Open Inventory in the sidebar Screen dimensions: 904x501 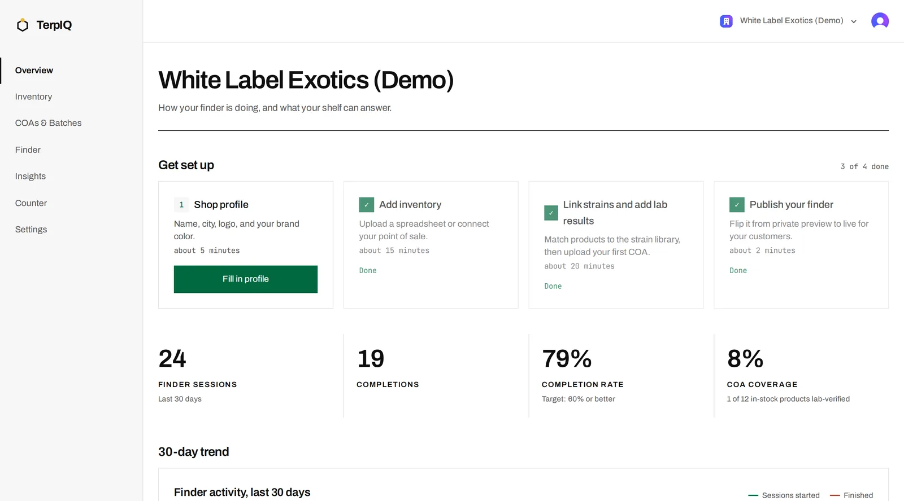tap(33, 97)
